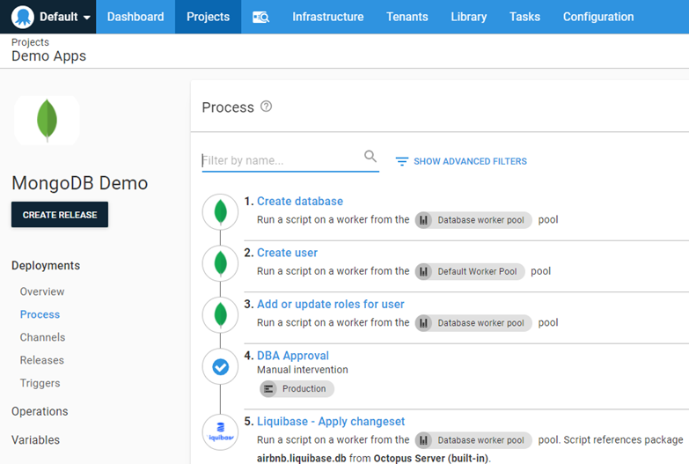Image resolution: width=689 pixels, height=464 pixels.
Task: Click the MongoDB Demo project logo
Action: tap(48, 121)
